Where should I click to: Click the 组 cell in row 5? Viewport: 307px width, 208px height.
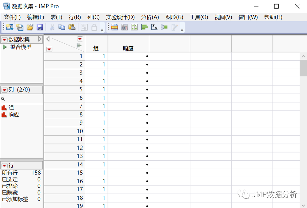(x=96, y=90)
